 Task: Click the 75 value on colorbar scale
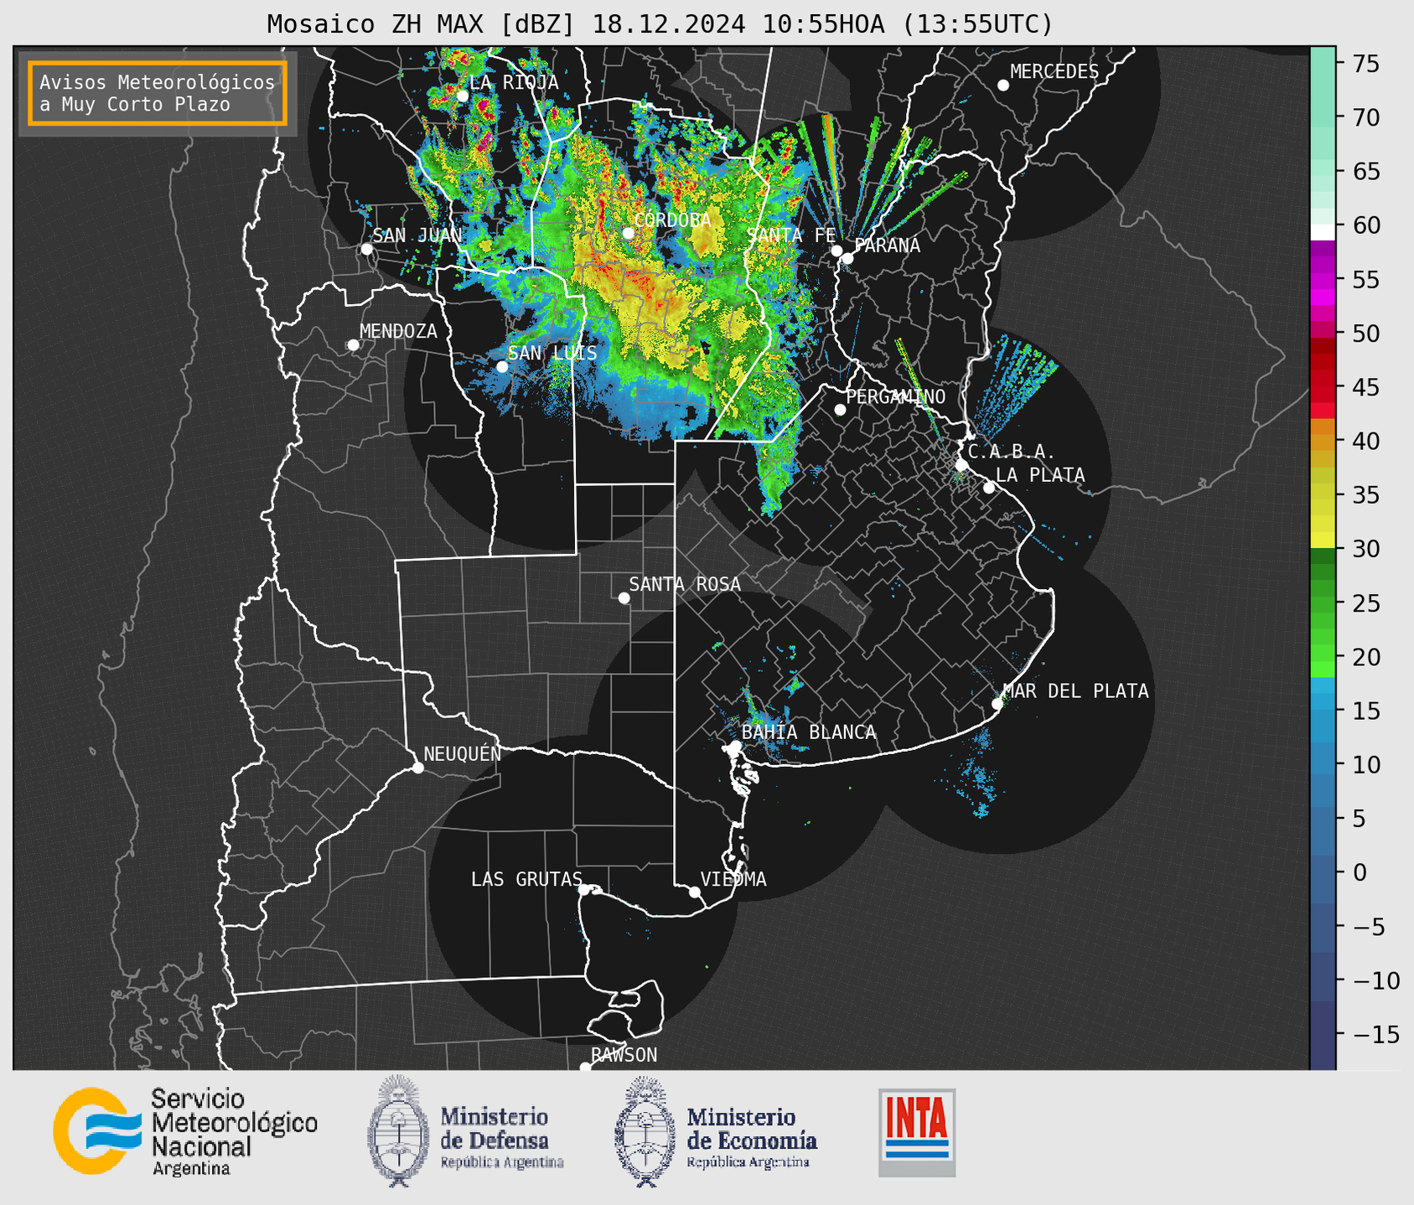(x=1366, y=64)
